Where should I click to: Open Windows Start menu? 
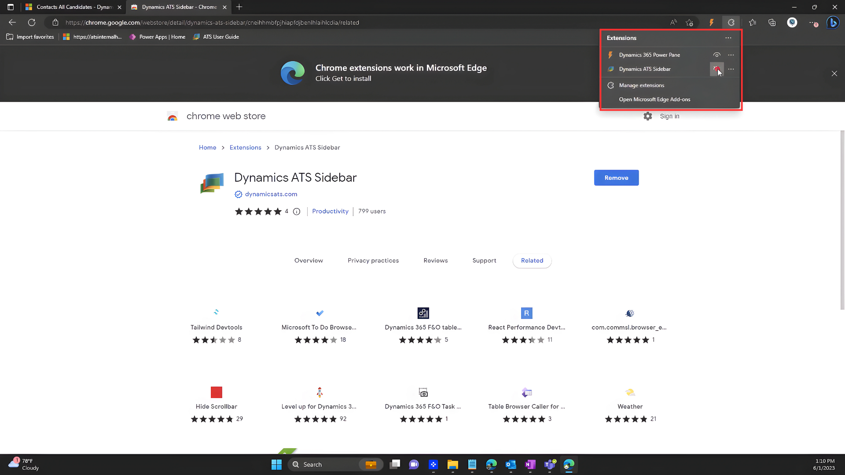[x=276, y=464]
